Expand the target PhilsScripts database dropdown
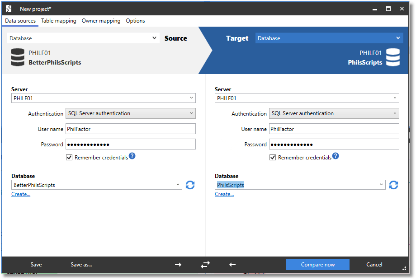This screenshot has height=280, width=416. coord(381,185)
